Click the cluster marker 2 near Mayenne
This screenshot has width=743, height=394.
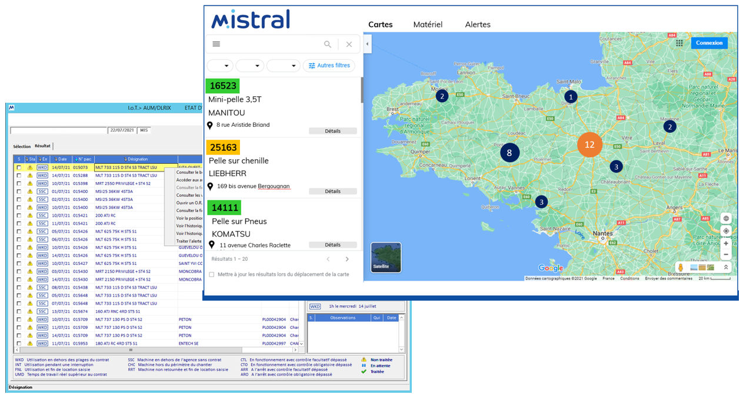pyautogui.click(x=669, y=126)
